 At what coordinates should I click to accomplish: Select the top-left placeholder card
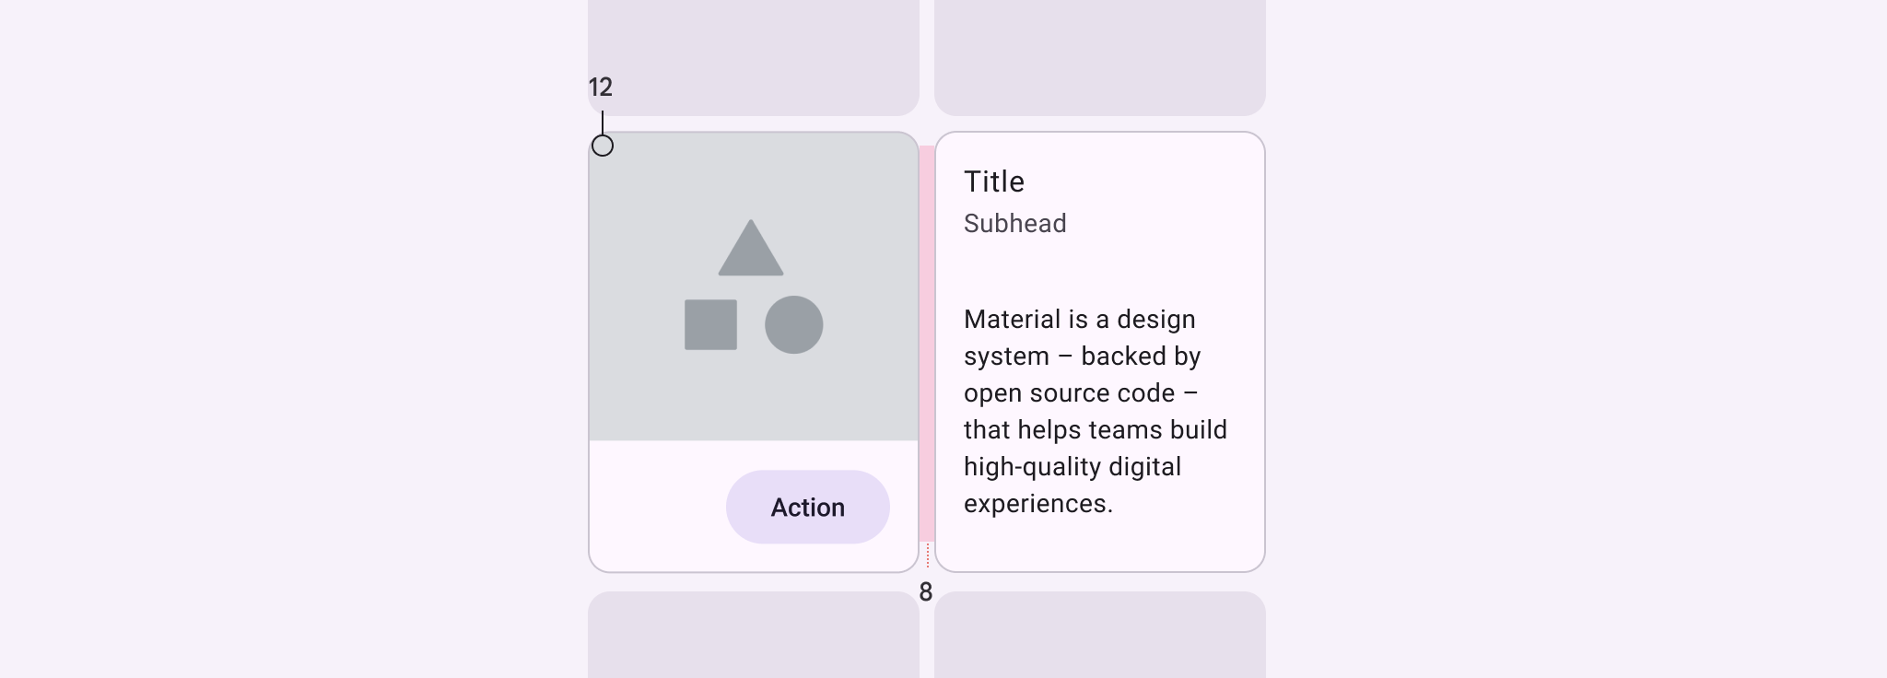[753, 57]
